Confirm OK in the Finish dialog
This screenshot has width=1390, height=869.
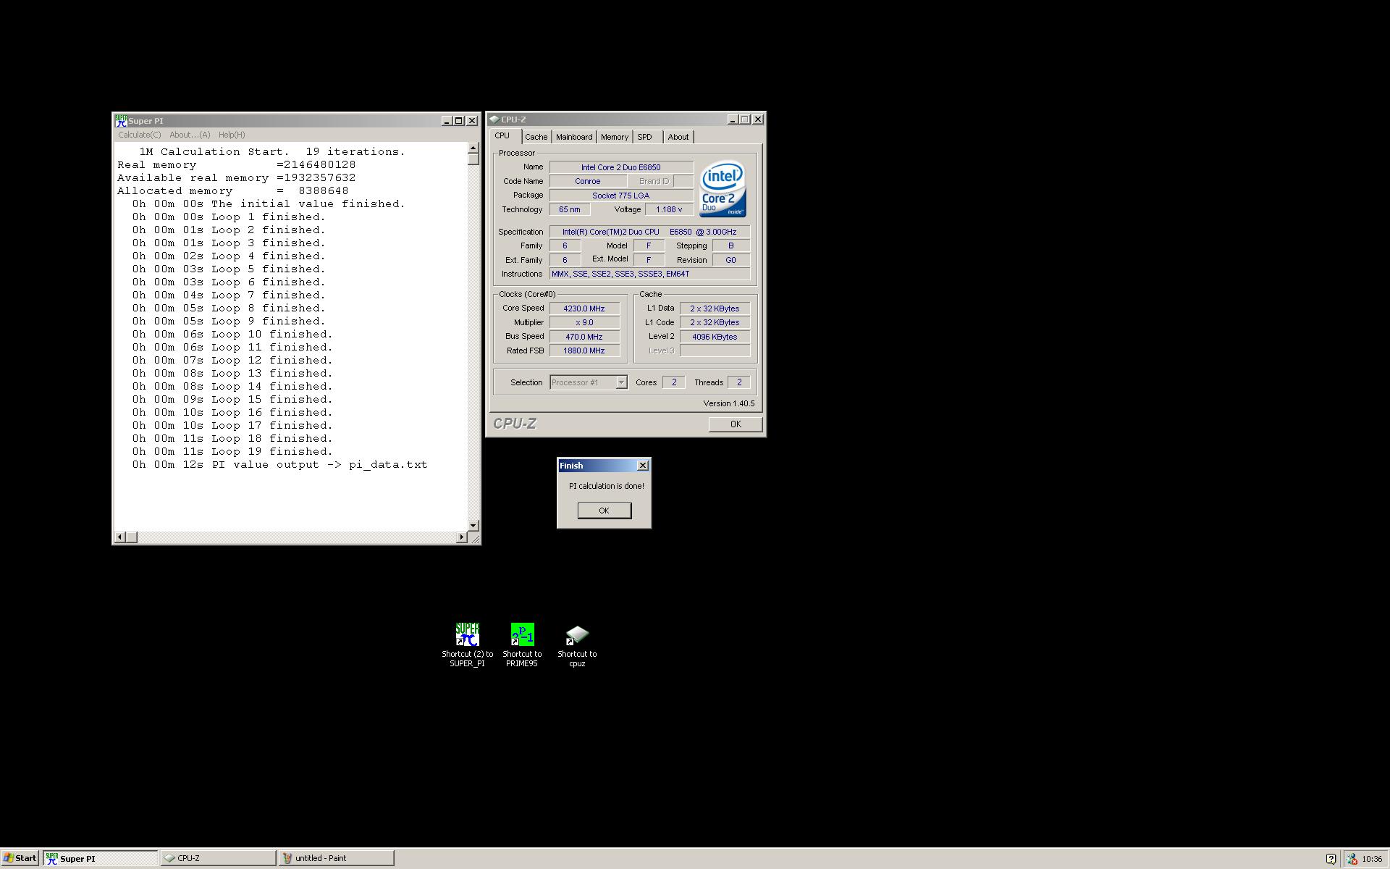tap(605, 511)
